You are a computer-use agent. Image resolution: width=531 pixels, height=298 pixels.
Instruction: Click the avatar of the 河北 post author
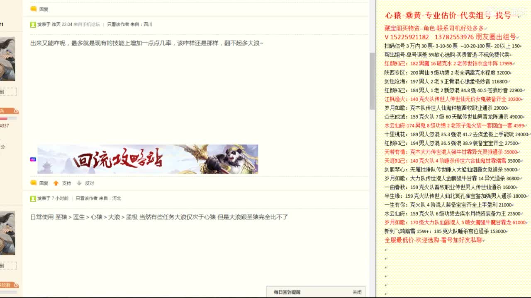pyautogui.click(x=7, y=233)
